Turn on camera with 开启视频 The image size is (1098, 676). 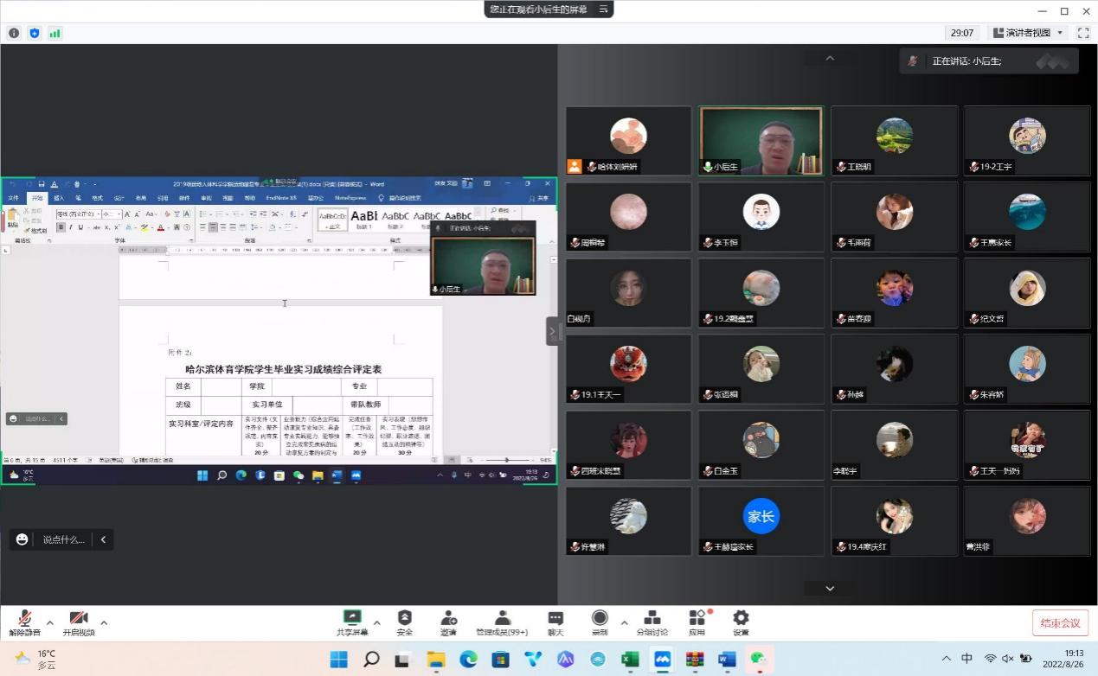coord(79,622)
